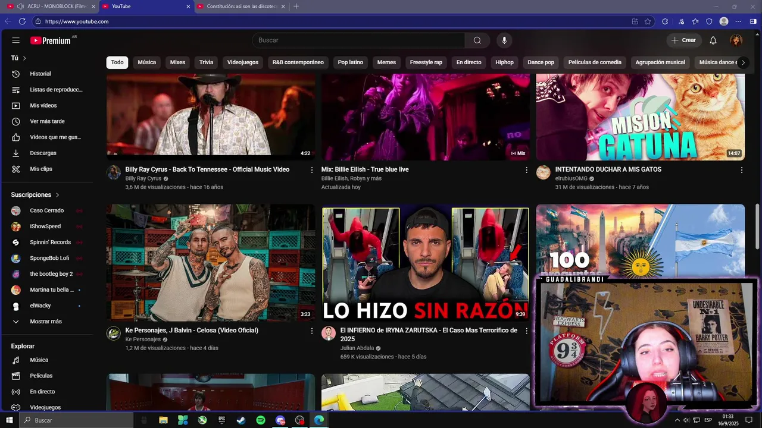Viewport: 762px width, 428px height.
Task: Open En directo under Explorar
Action: point(46,392)
